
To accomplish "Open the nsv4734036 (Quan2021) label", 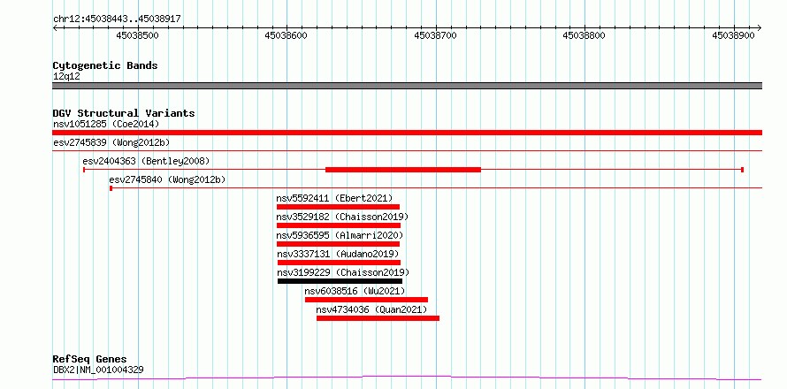I will (x=372, y=309).
